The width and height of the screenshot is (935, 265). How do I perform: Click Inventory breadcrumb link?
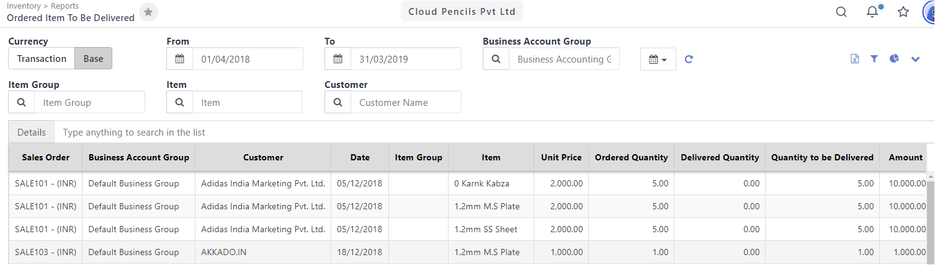24,6
